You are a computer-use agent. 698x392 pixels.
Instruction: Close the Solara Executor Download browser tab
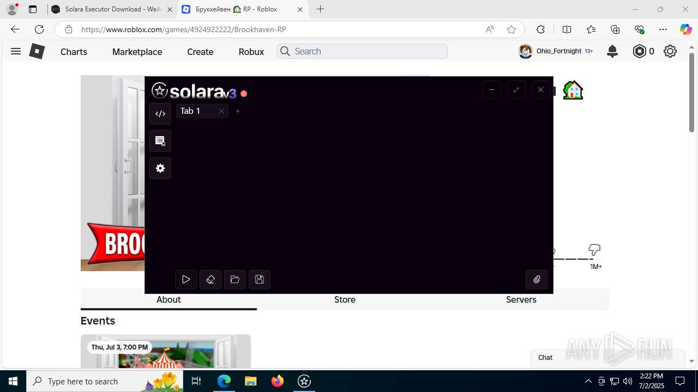tap(170, 9)
